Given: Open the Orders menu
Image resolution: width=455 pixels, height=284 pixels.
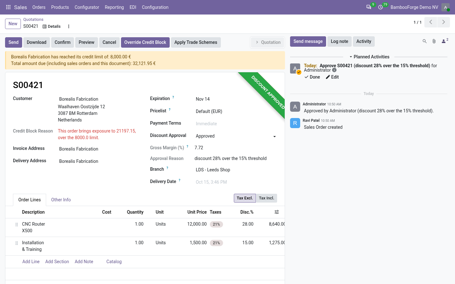Looking at the screenshot, I should click(39, 7).
